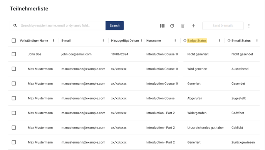This screenshot has height=150, width=265.
Task: Select the checkbox for the Abgerufen row
Action: click(x=14, y=98)
